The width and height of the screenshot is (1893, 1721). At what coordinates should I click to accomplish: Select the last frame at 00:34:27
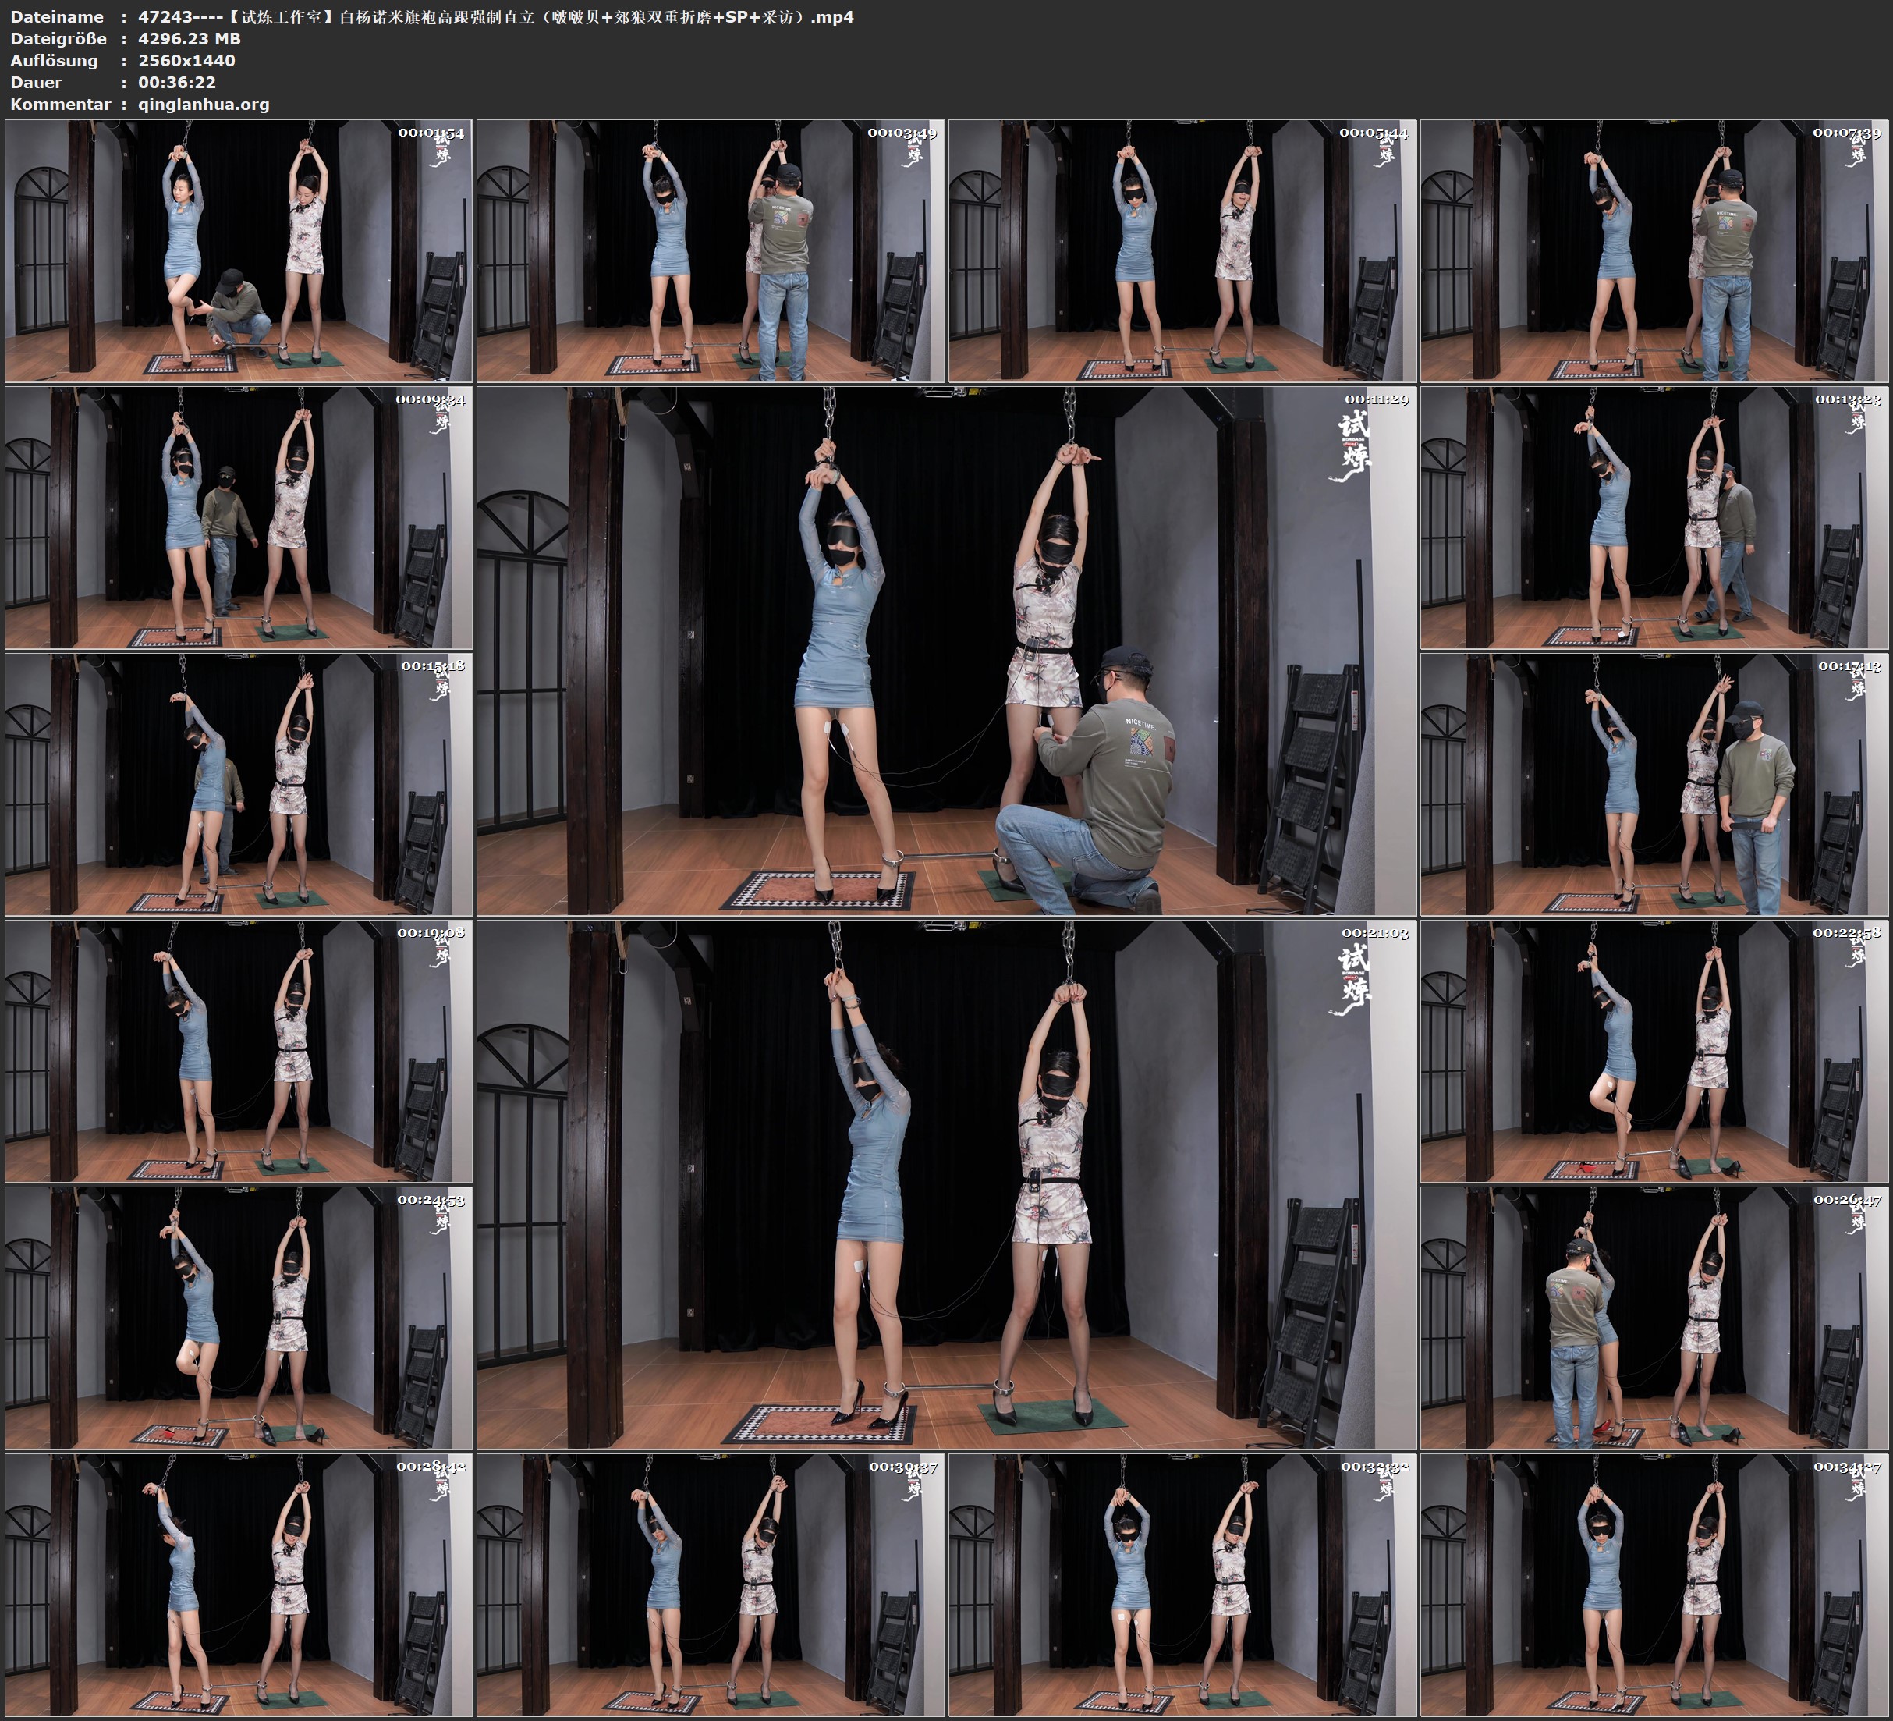tap(1654, 1584)
